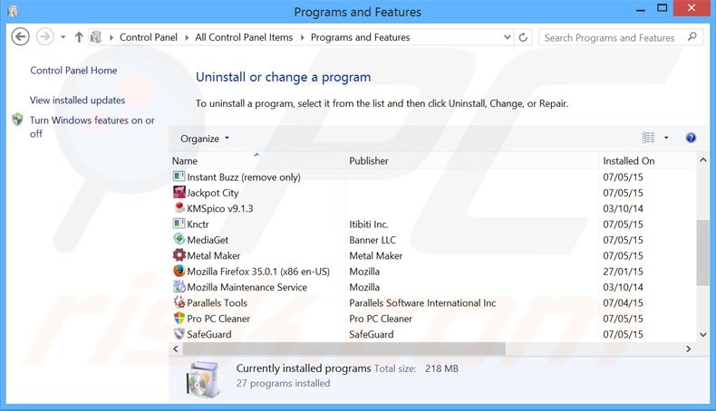Click the vertical scrollbar up arrow

703,160
